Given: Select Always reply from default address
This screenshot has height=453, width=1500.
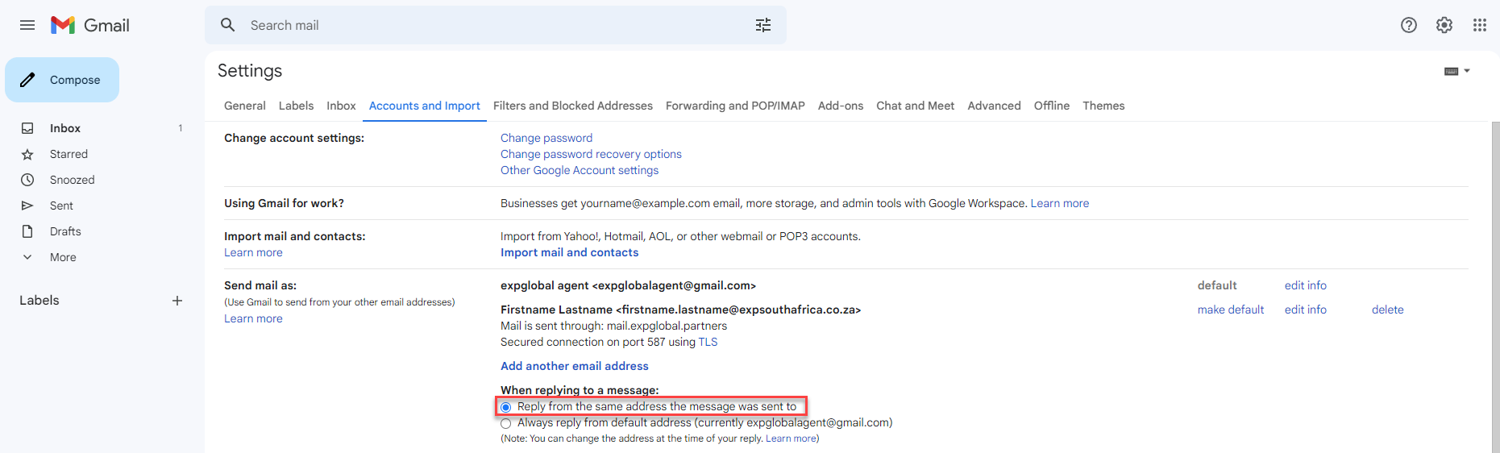Looking at the screenshot, I should [x=506, y=423].
